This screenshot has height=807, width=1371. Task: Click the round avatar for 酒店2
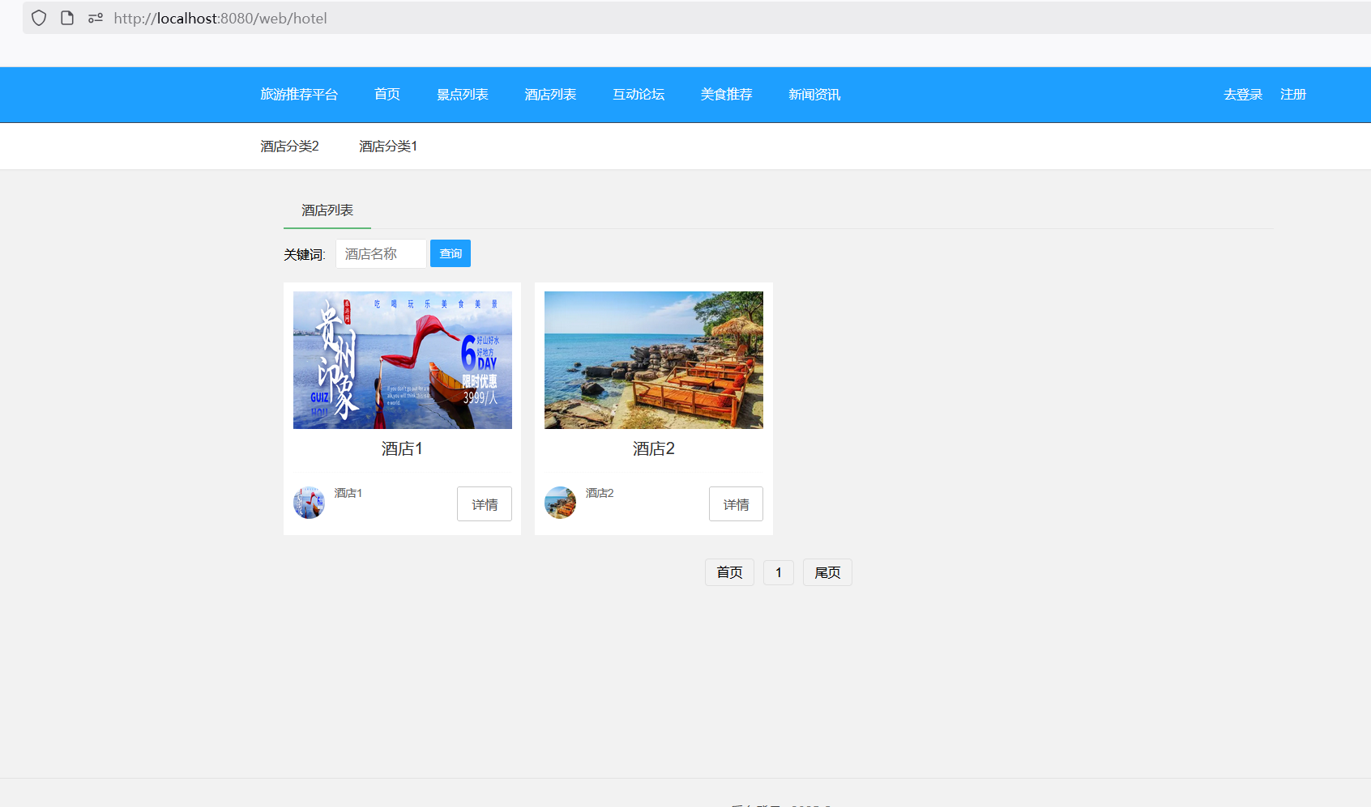coord(560,503)
